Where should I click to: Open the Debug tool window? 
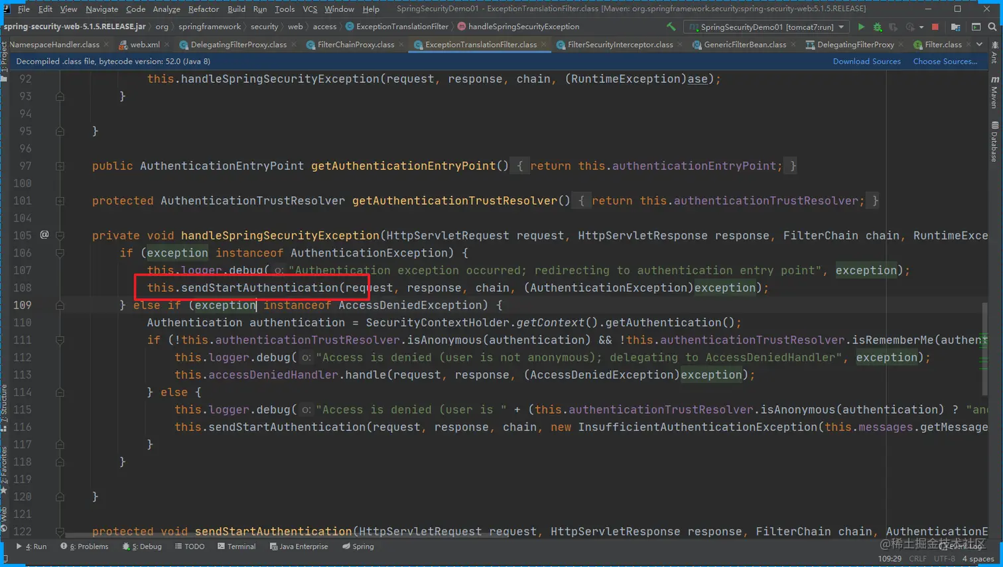[x=142, y=546]
